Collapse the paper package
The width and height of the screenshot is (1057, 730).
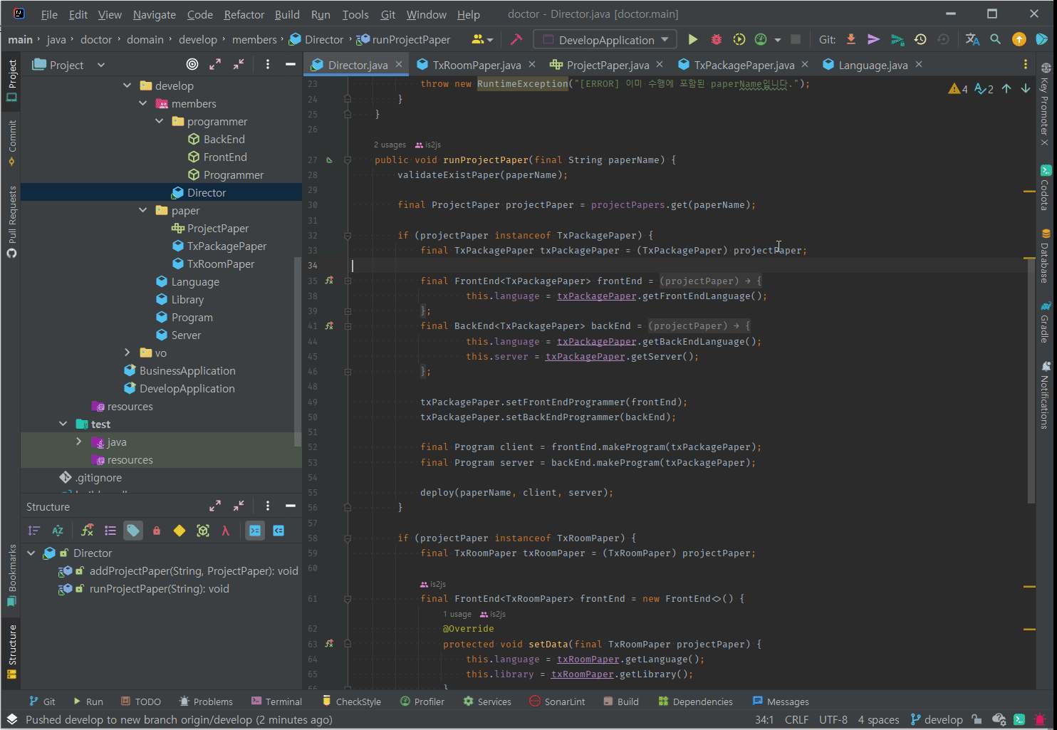point(143,210)
